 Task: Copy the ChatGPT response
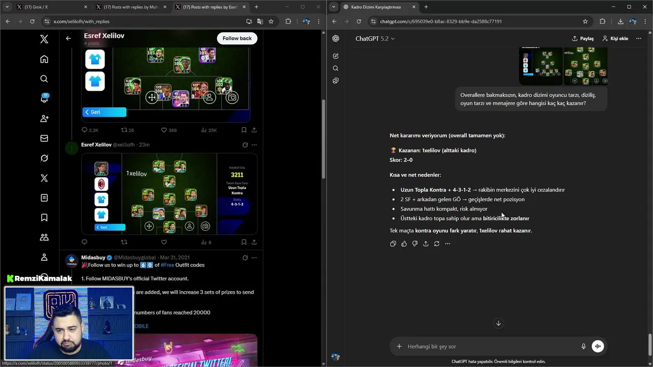point(393,244)
